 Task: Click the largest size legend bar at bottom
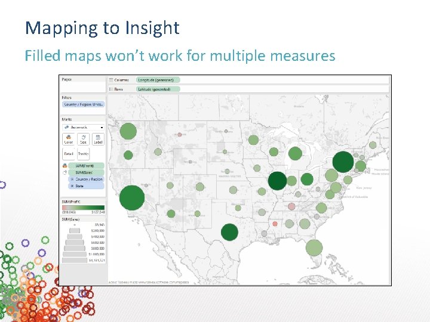[75, 260]
